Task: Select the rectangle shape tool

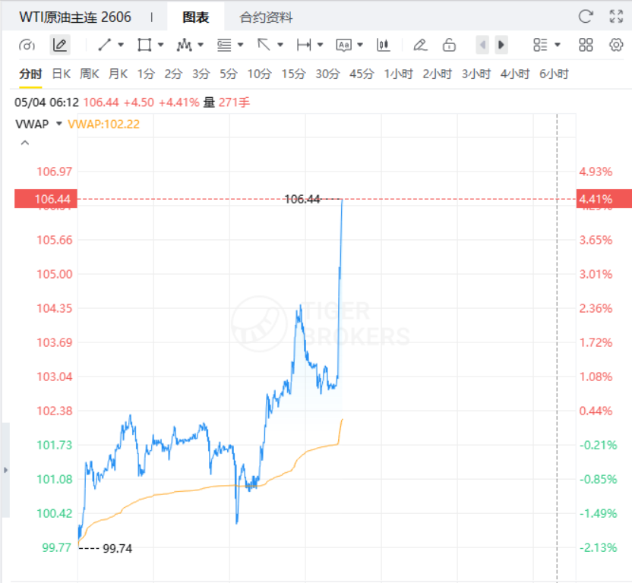Action: [x=144, y=45]
